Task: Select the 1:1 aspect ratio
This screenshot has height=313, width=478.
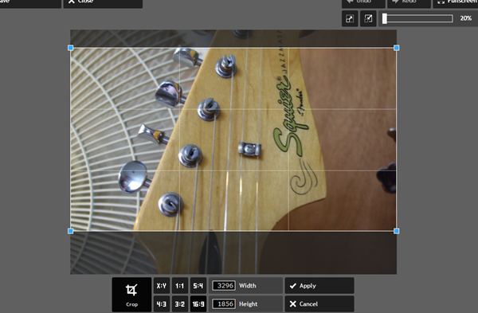Action: pyautogui.click(x=180, y=286)
